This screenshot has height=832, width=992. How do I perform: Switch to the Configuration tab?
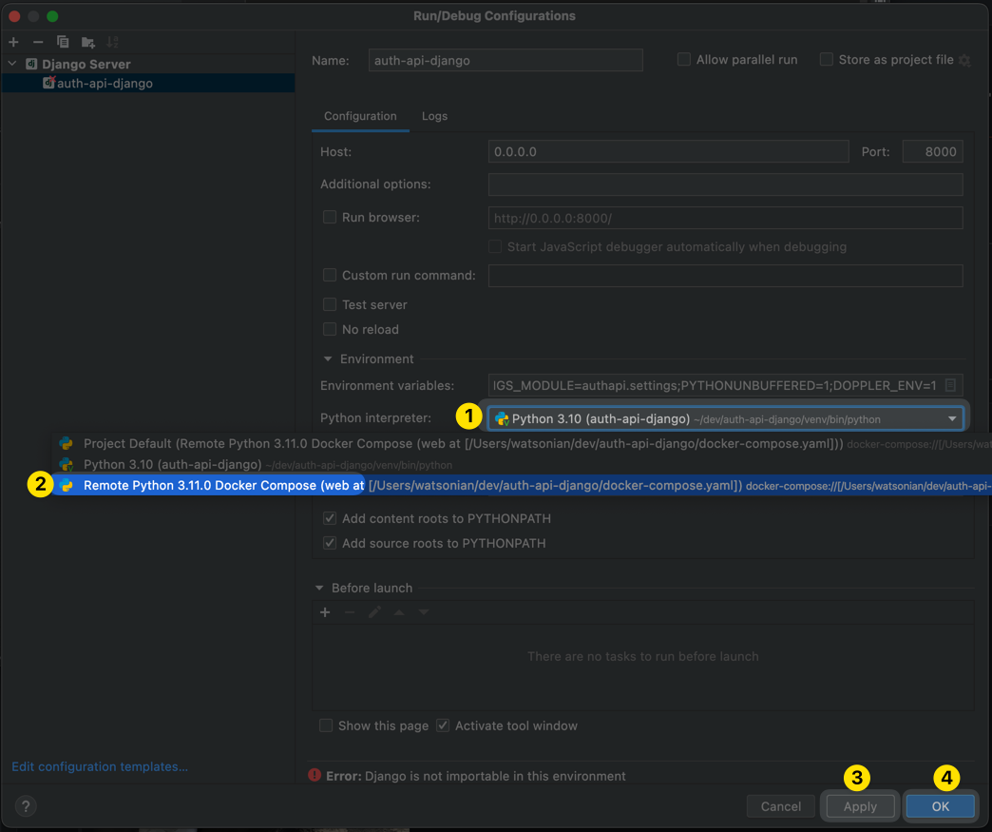(360, 116)
